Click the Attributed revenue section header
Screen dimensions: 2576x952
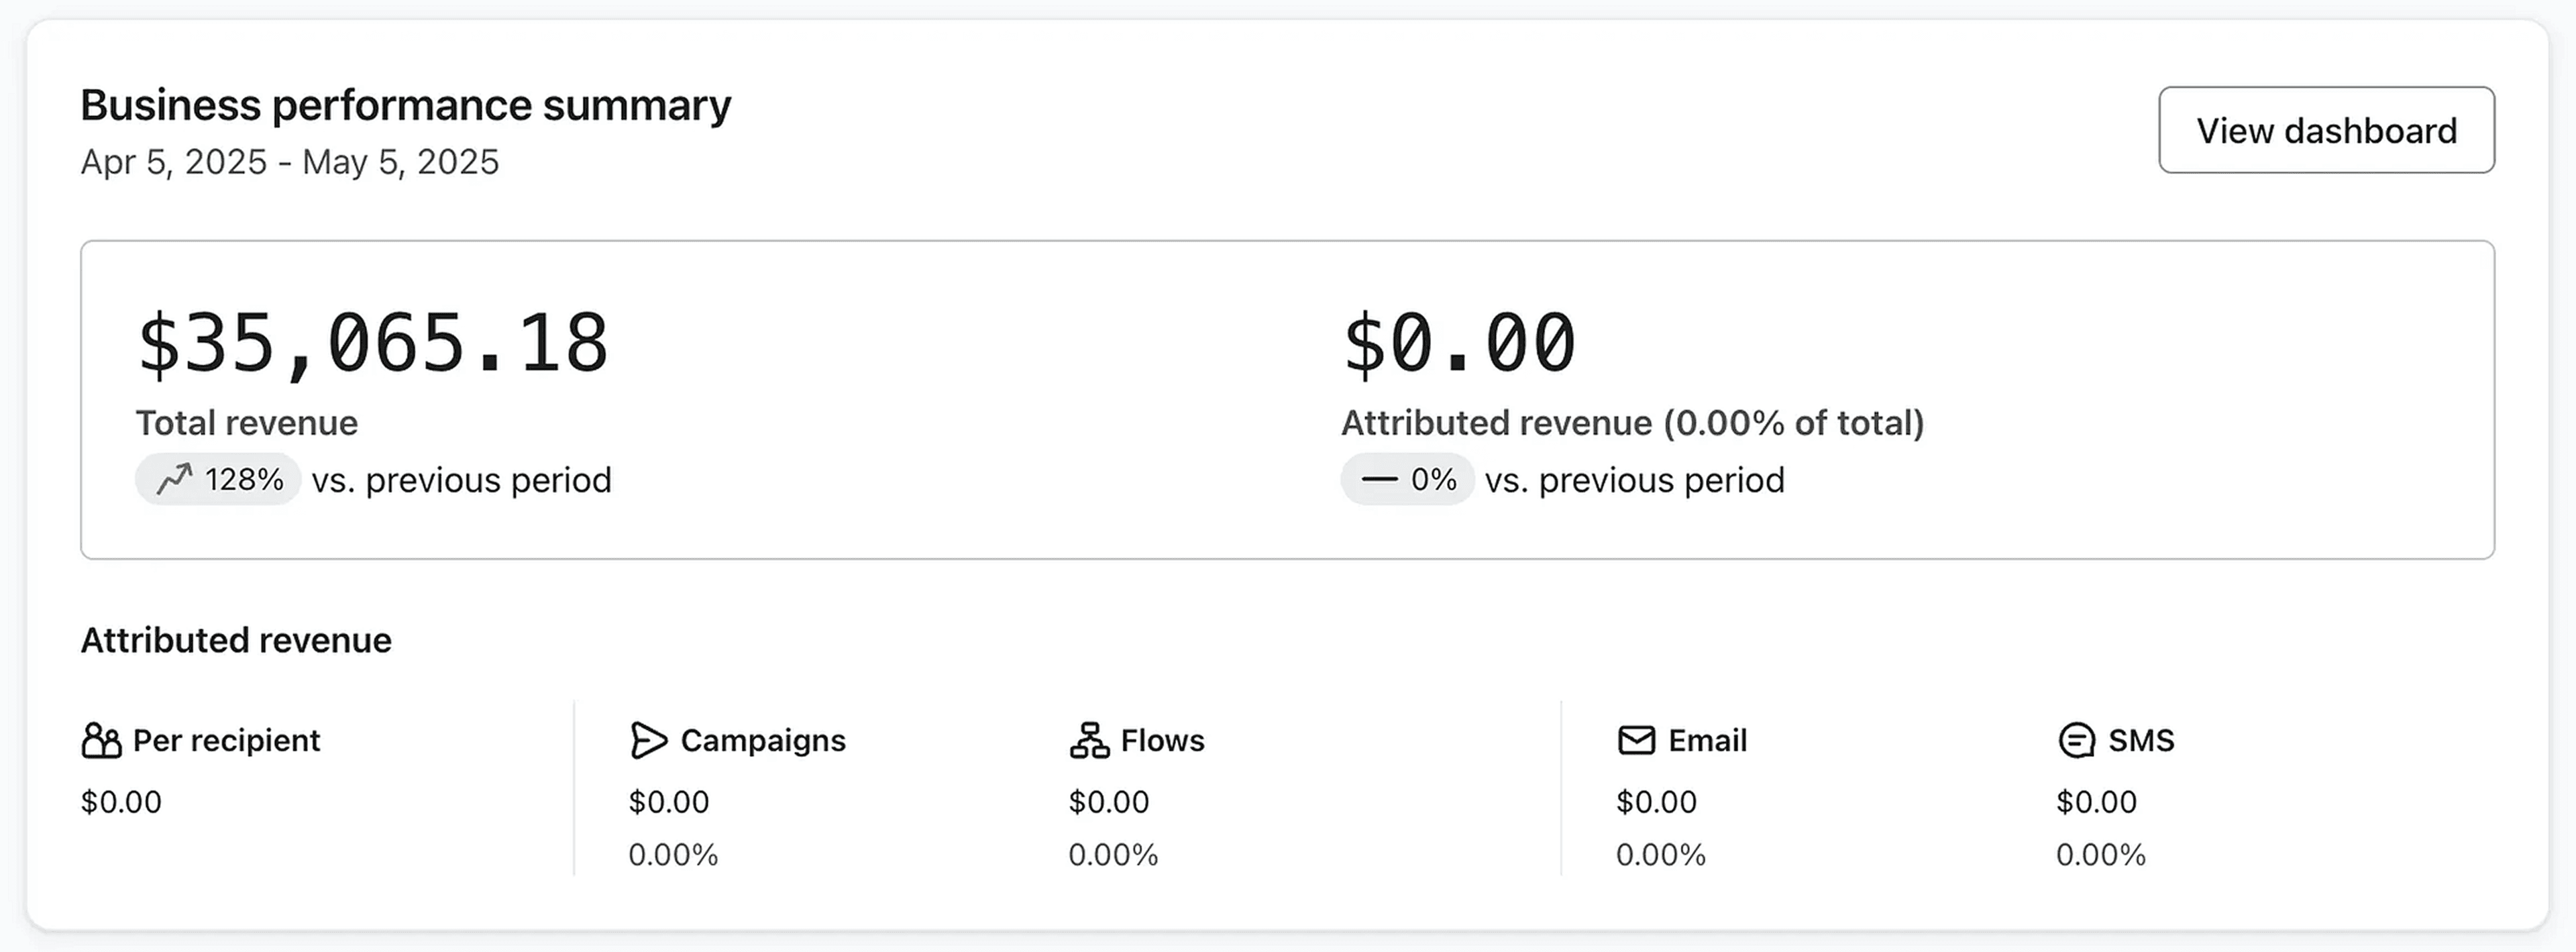point(236,640)
